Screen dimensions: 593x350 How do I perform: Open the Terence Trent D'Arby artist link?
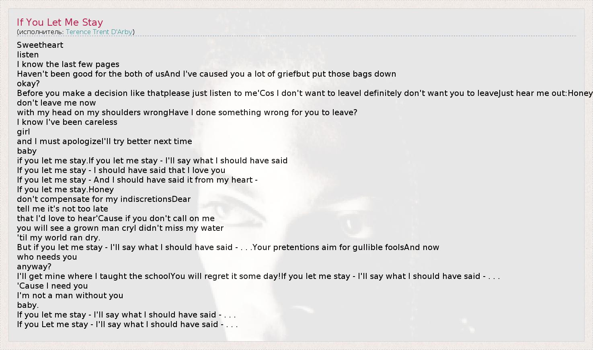(x=99, y=32)
